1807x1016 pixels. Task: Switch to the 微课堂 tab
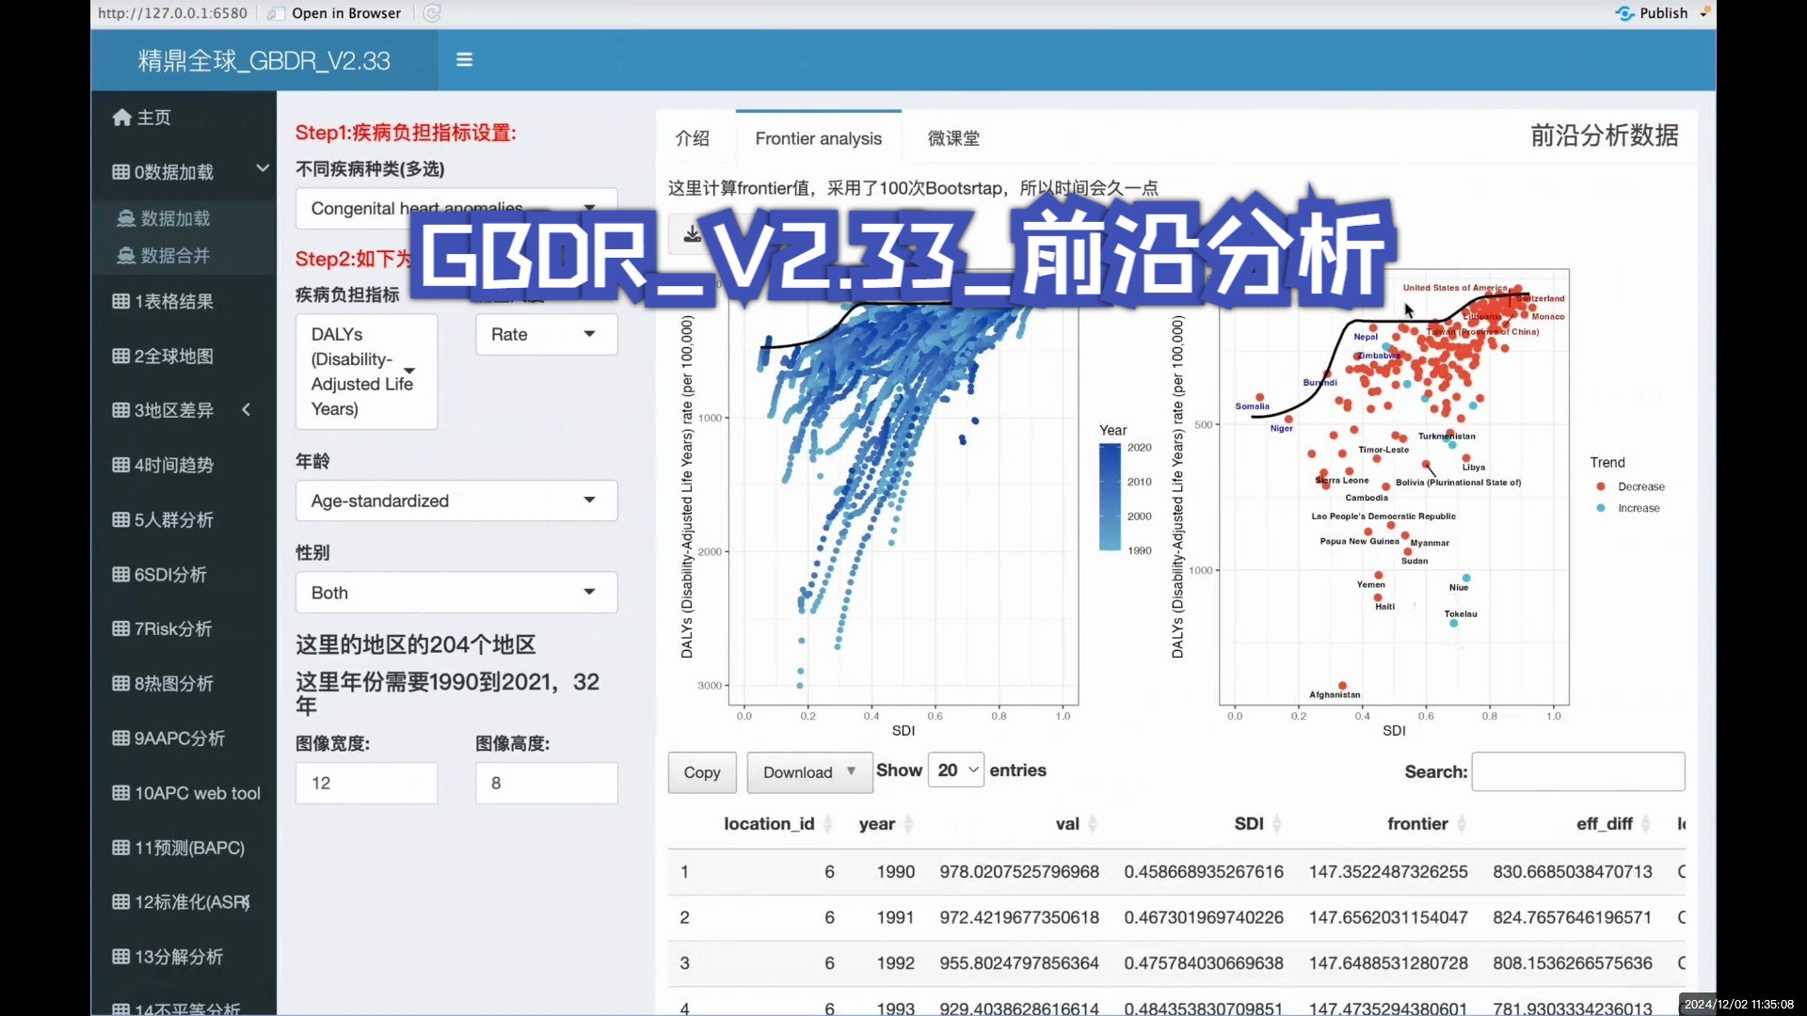[x=953, y=137]
